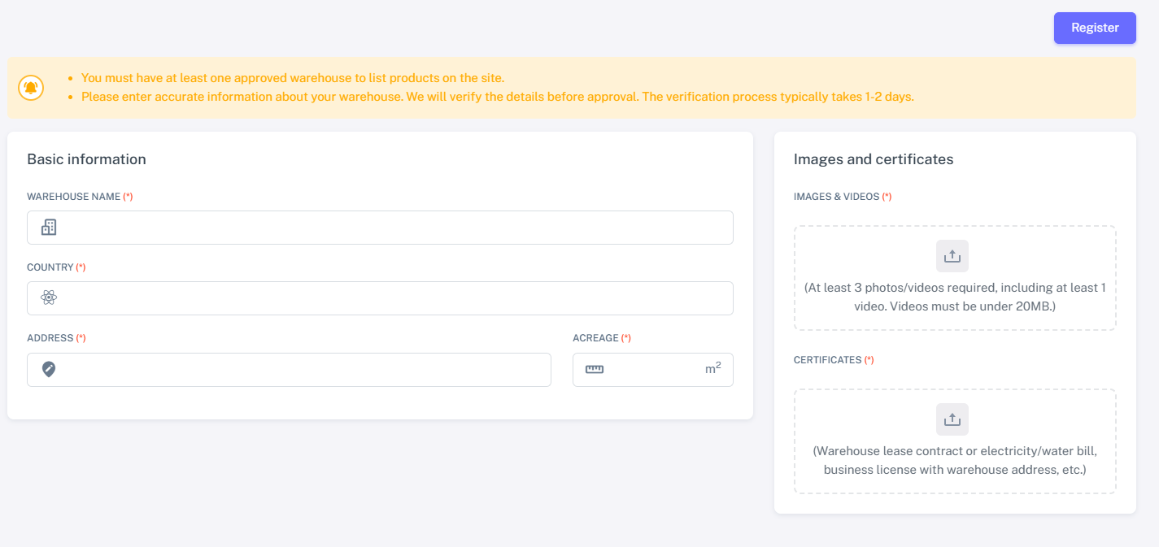The image size is (1159, 547).
Task: Click the 'Warehouse lease contract' hint text
Action: [x=955, y=461]
